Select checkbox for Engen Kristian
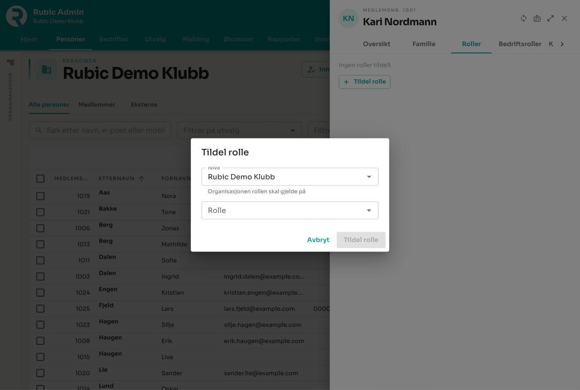 40,292
